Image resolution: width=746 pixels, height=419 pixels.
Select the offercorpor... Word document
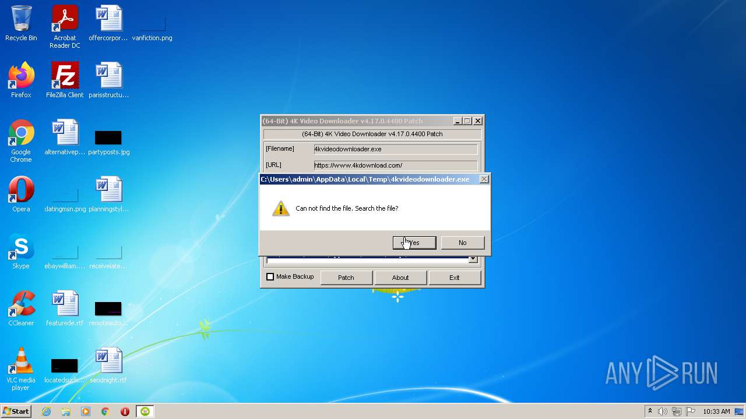click(108, 24)
